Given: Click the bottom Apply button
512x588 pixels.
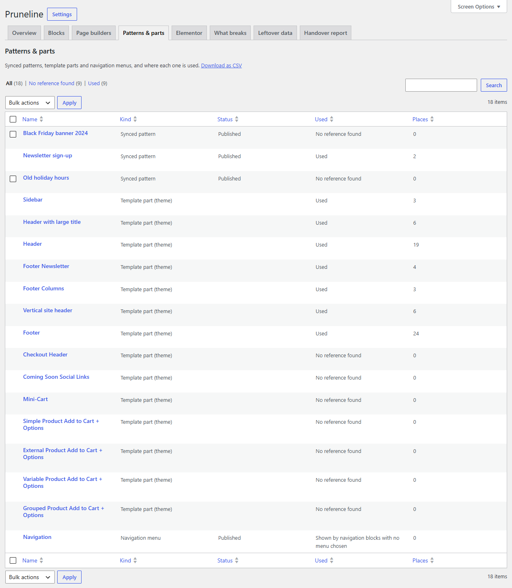Looking at the screenshot, I should 69,577.
